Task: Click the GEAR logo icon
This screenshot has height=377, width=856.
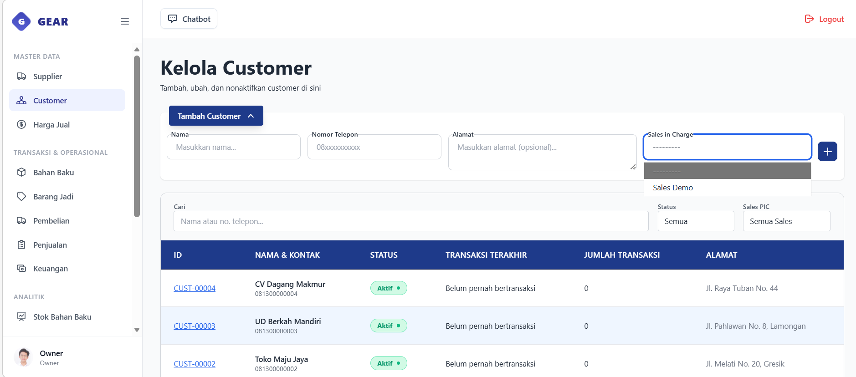Action: click(x=21, y=21)
